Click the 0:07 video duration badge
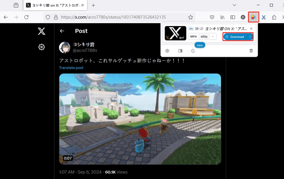284x179 pixels. [68, 158]
